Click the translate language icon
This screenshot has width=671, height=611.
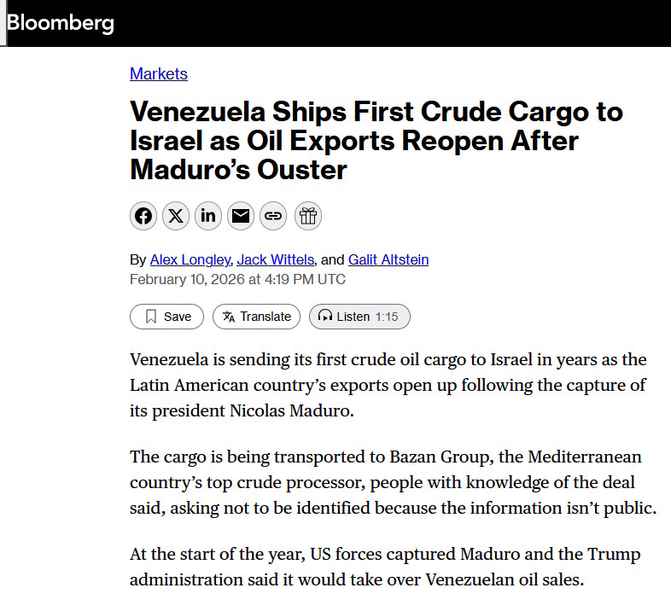229,317
